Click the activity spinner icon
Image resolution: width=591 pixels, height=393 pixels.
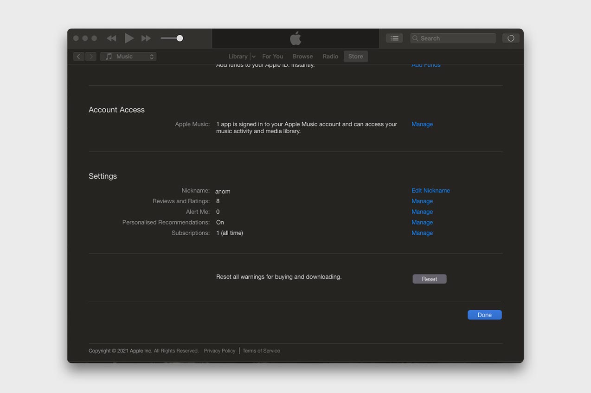click(x=511, y=38)
